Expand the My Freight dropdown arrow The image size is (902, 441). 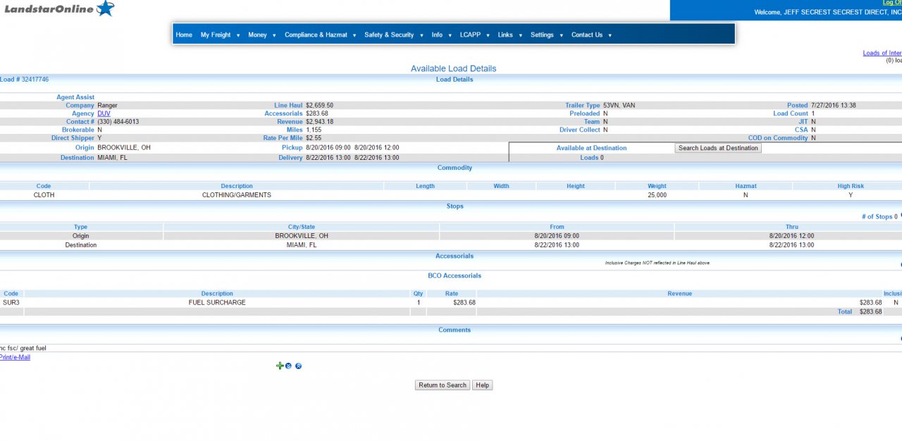coord(238,35)
